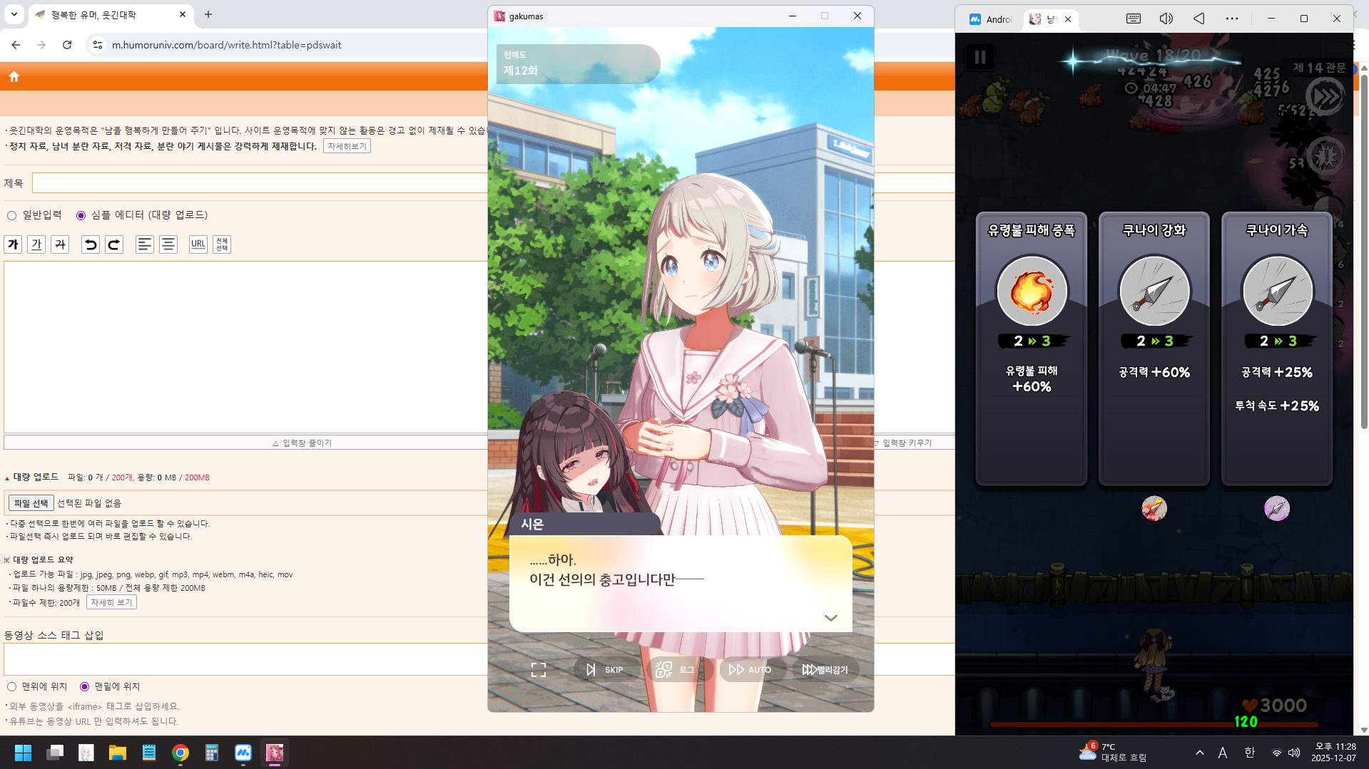Open 자세히보기 next to the site rules
Screen dimensions: 1369x769
347,146
